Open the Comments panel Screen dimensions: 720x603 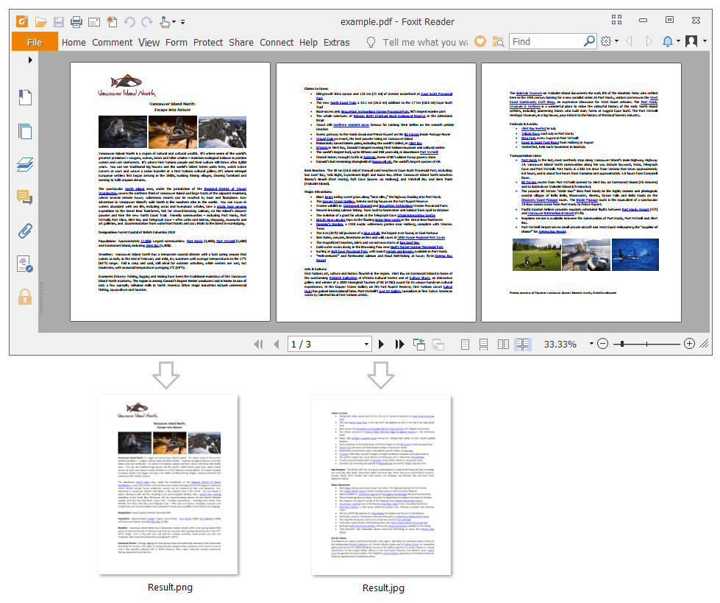pos(26,197)
